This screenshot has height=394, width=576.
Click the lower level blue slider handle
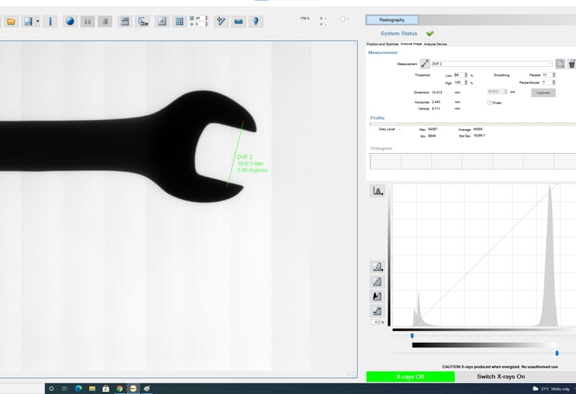[412, 335]
